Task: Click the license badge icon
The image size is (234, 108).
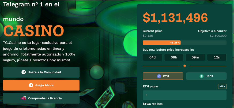Action: pyautogui.click(x=23, y=98)
